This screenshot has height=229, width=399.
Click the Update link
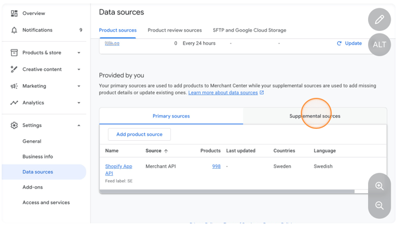(353, 44)
